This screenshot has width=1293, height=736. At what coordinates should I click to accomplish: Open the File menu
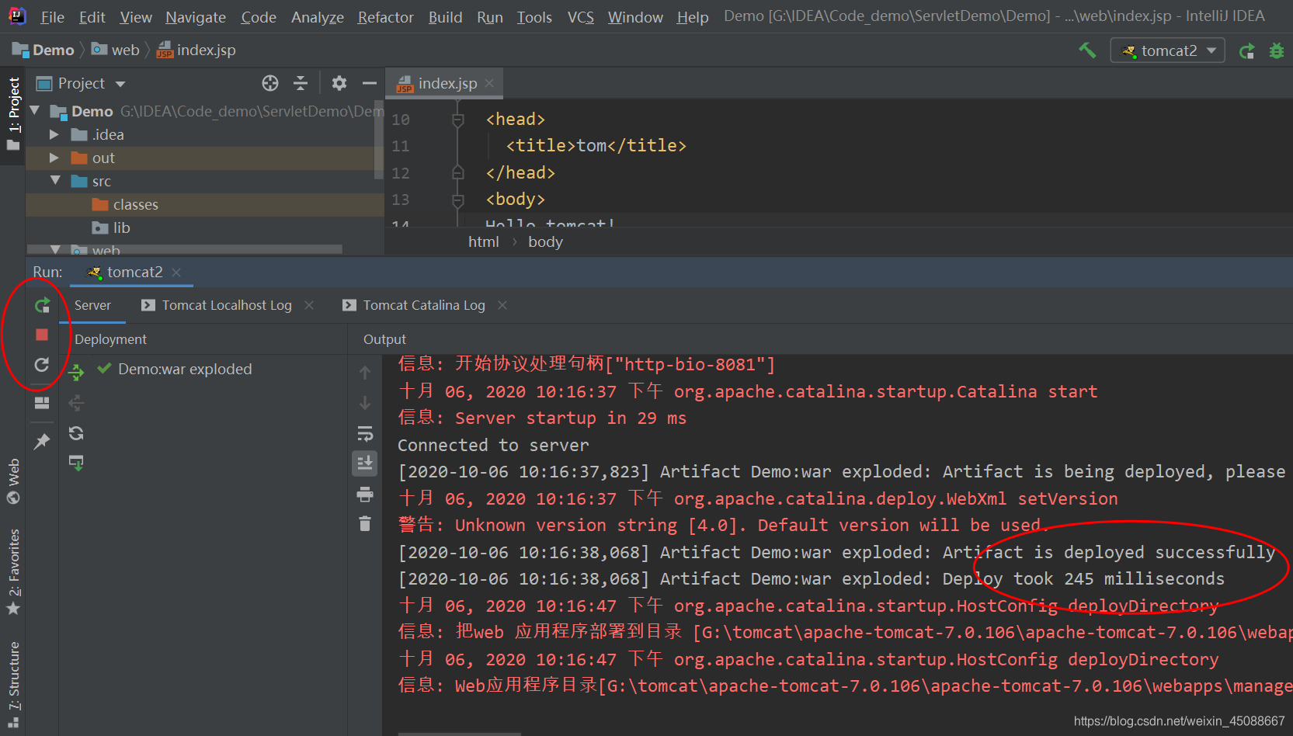[x=52, y=17]
